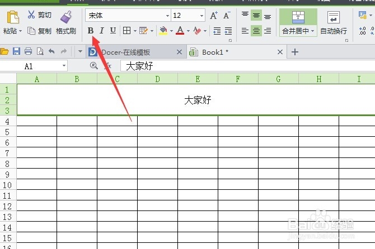The image size is (375, 249).
Task: Align text to the left
Action: (245, 31)
